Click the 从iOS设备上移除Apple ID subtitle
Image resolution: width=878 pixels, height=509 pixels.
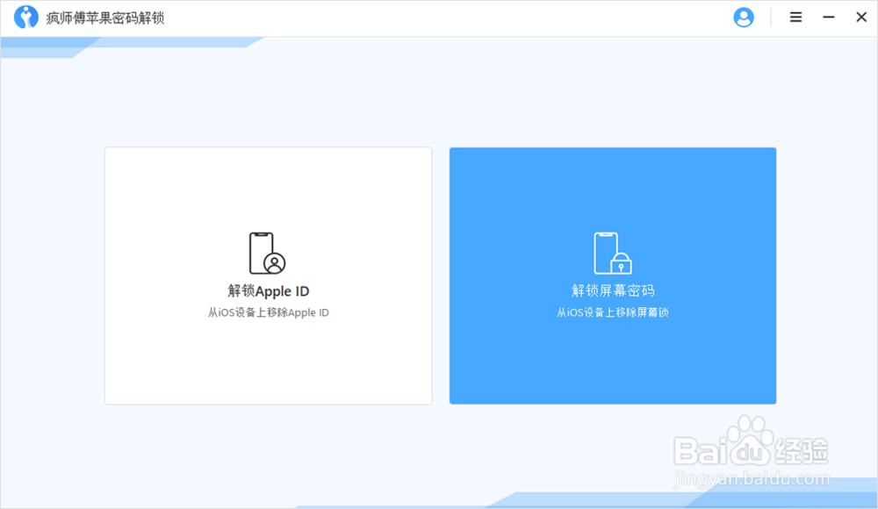pos(268,312)
